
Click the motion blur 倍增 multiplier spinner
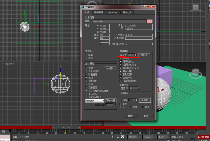click(x=136, y=100)
